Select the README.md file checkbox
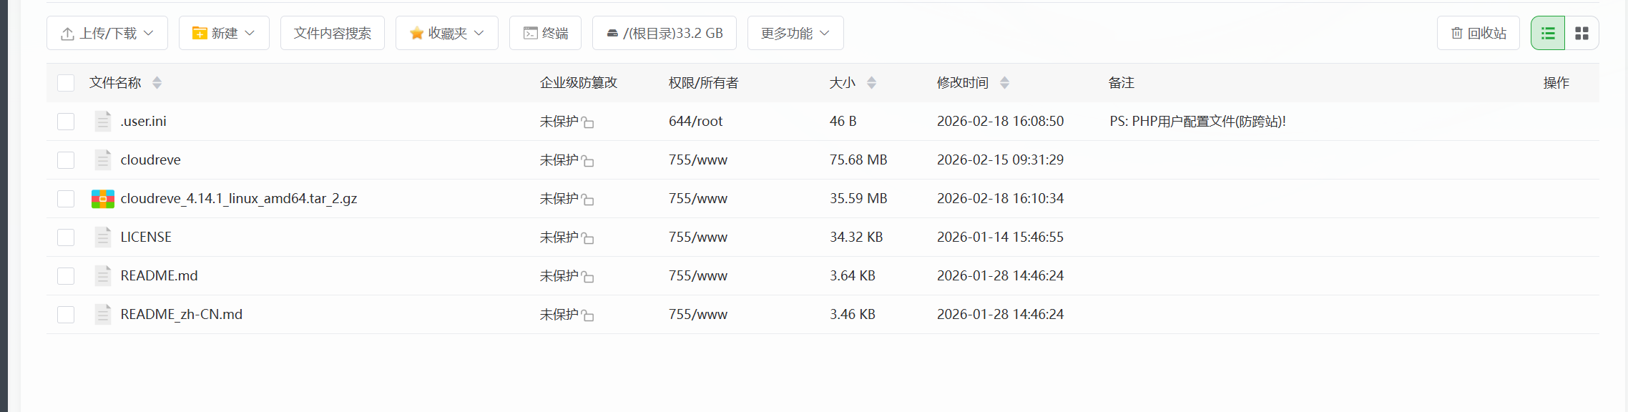This screenshot has width=1628, height=412. coord(66,276)
